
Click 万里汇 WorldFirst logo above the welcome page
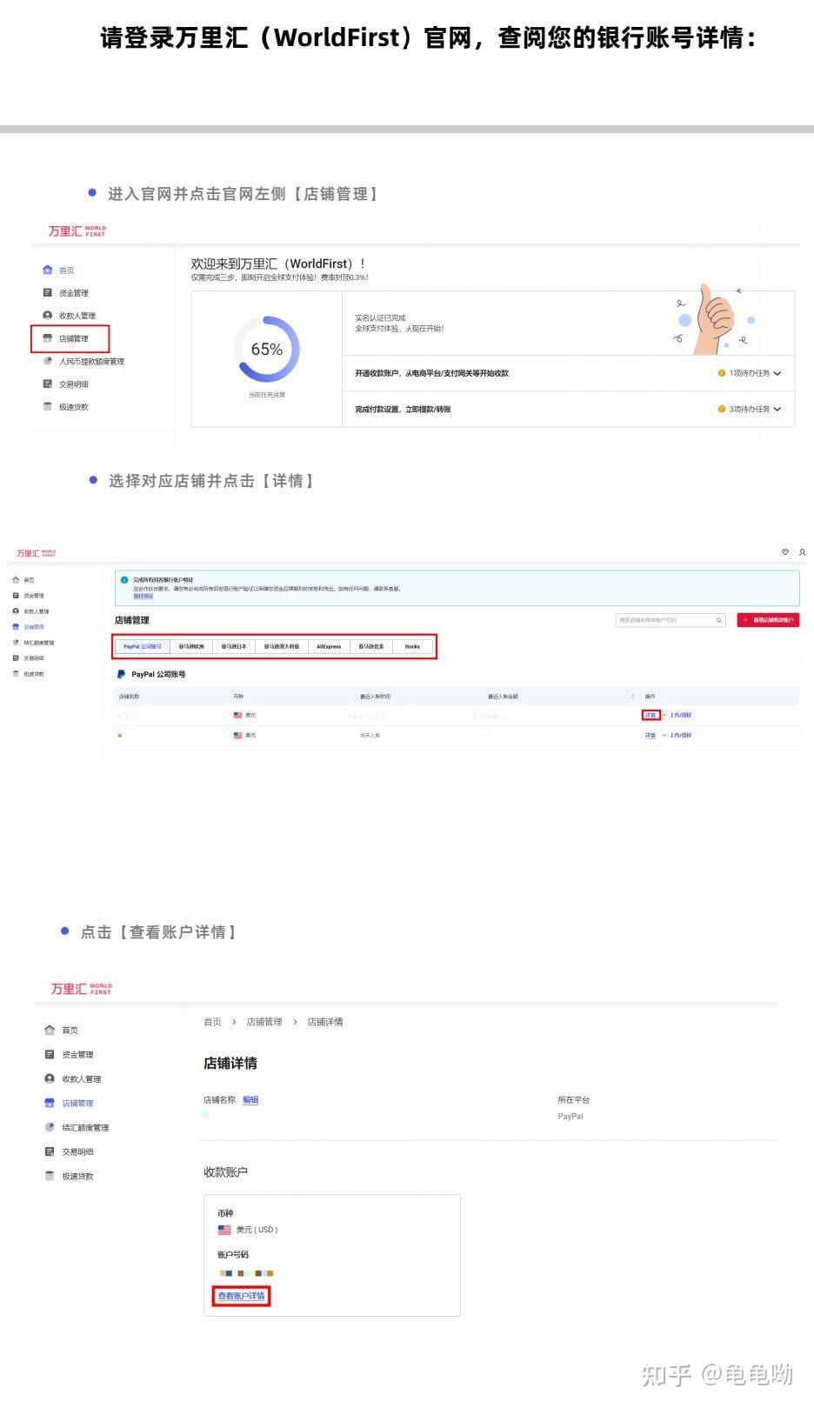click(77, 231)
